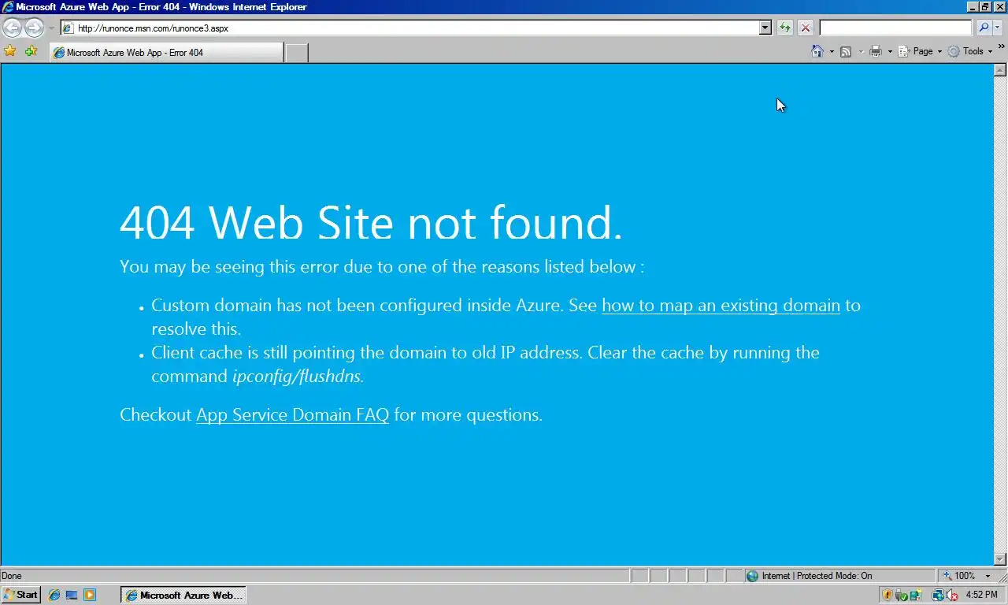This screenshot has width=1008, height=605.
Task: Open the search provider options dropdown
Action: click(998, 28)
